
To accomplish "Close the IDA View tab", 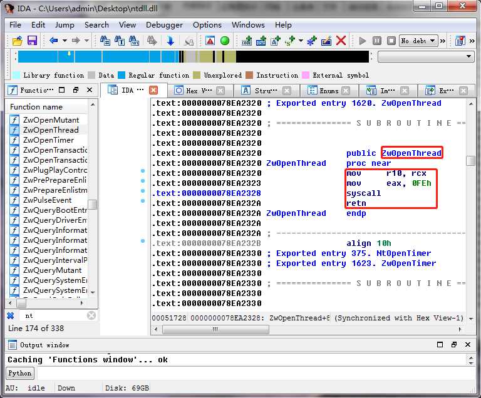I will 153,90.
